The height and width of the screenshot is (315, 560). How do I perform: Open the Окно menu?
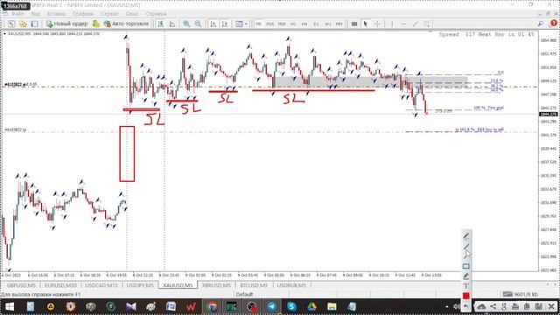132,14
